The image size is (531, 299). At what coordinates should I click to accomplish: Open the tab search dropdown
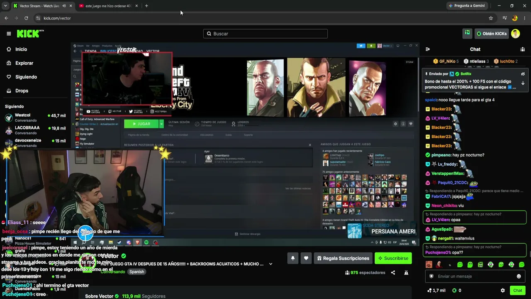pyautogui.click(x=5, y=6)
